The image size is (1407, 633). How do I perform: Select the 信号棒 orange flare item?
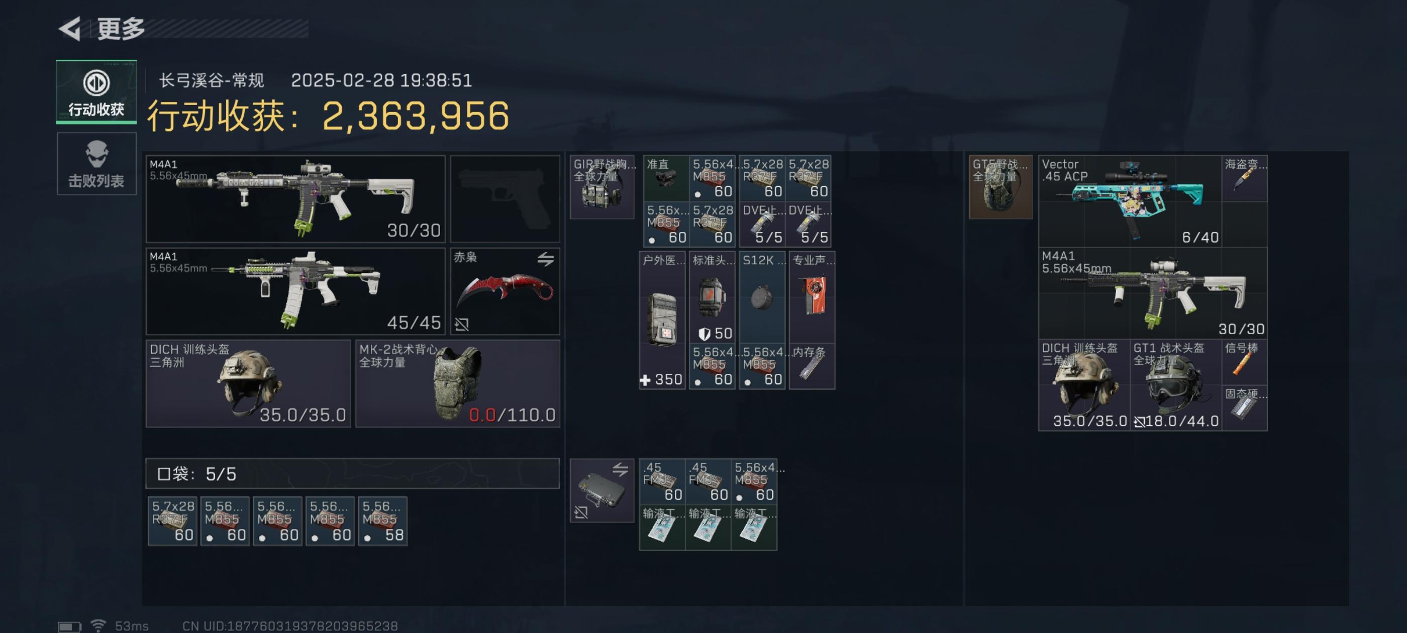(1244, 362)
